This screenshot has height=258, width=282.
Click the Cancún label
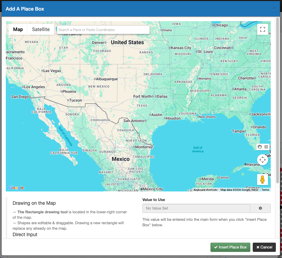[224, 178]
